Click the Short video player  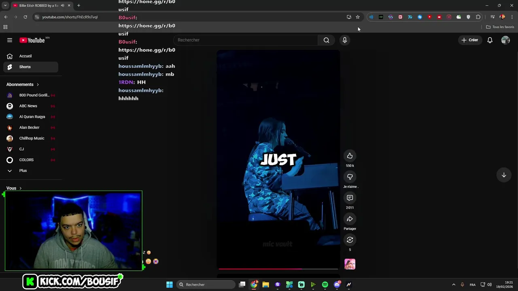278,159
